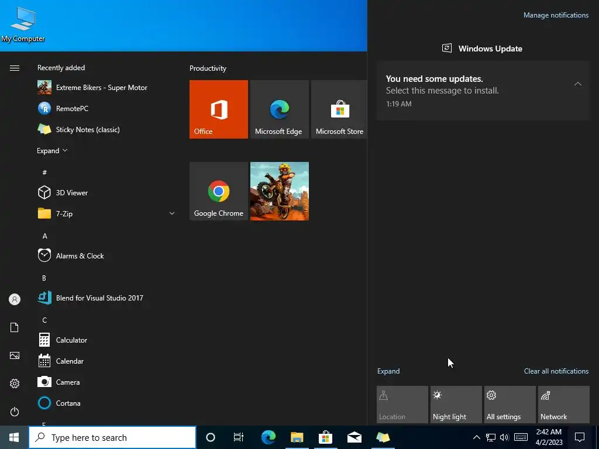Screen dimensions: 599x449
Task: Jump to the # letter group header
Action: click(44, 172)
